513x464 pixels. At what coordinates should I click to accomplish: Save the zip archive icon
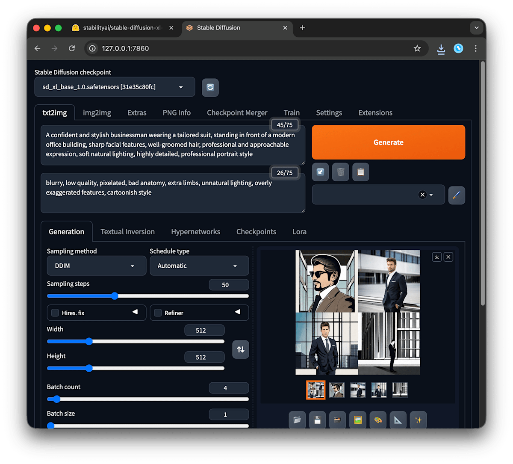[x=337, y=420]
